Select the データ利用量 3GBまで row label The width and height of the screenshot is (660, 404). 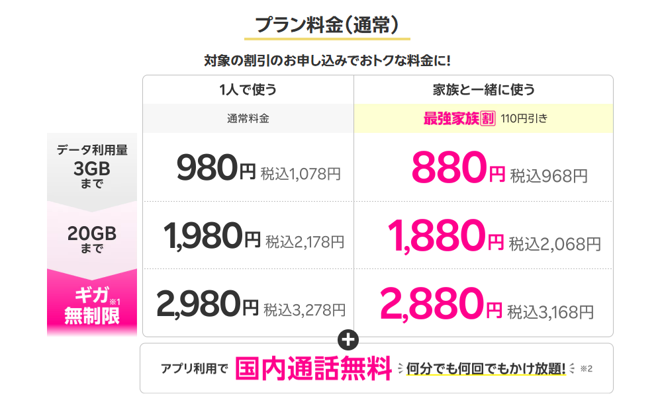[x=92, y=167]
